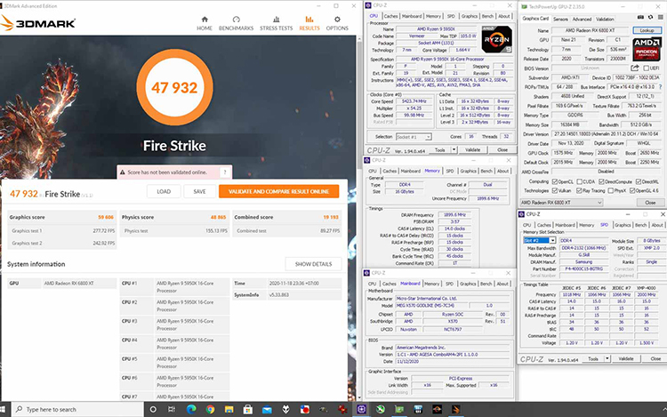Click the LOAD button in 3DMark
The height and width of the screenshot is (417, 667).
pos(164,191)
